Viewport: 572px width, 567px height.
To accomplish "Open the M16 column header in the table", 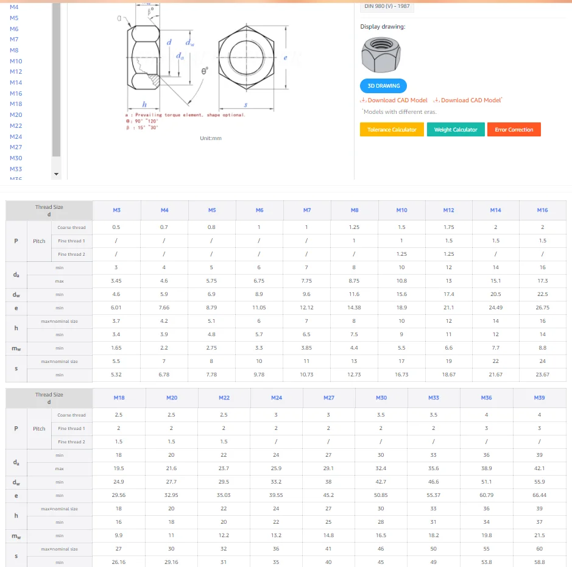I will click(x=542, y=210).
